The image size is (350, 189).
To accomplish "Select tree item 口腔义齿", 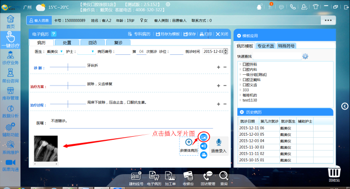I will (x=250, y=85).
